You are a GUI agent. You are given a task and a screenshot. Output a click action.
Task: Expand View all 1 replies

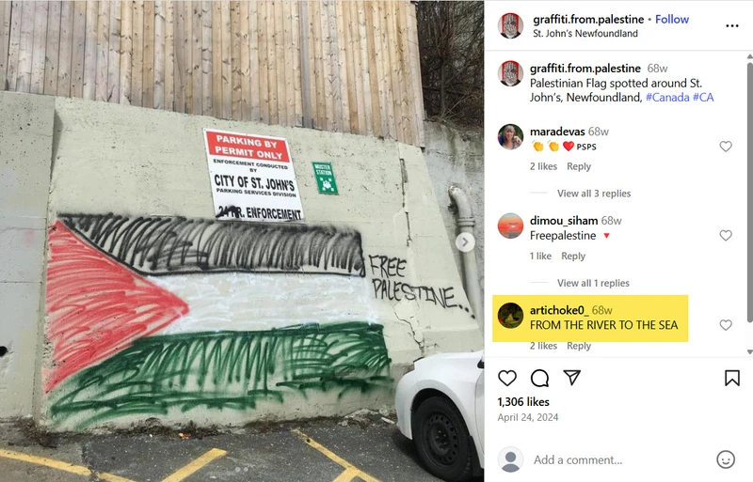[593, 283]
